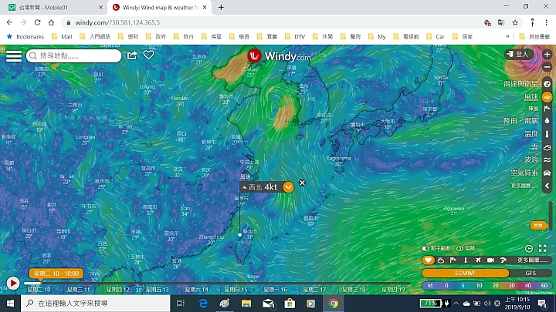Click the browser home button
This screenshot has height=312, width=556.
tap(52, 22)
